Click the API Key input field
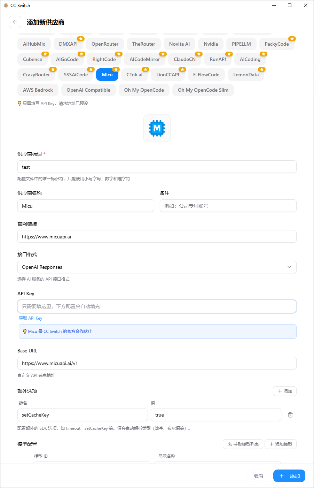Viewport: 314px width, 488px height. tap(157, 306)
